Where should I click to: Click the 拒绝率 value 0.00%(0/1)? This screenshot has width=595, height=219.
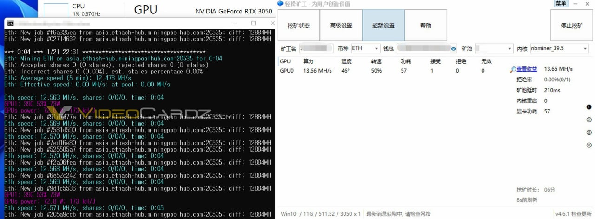click(557, 80)
